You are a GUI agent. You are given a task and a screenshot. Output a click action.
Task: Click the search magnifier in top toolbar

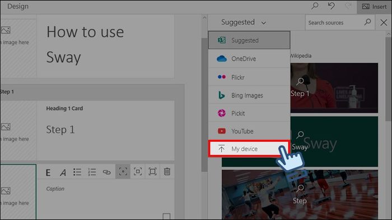click(x=315, y=6)
